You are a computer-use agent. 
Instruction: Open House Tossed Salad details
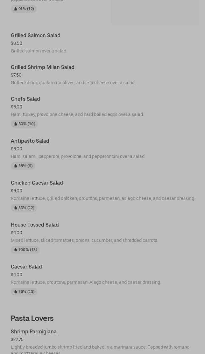point(35,225)
